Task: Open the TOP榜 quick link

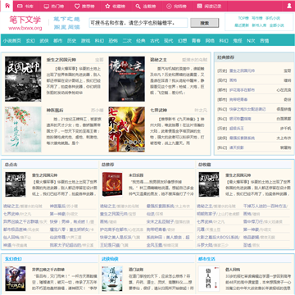Action: pos(243,18)
